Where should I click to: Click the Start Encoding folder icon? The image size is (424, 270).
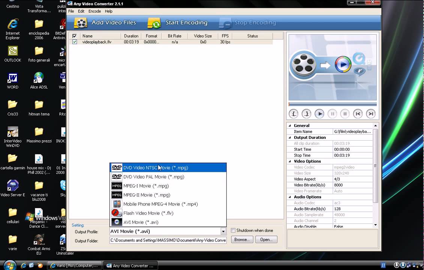(x=154, y=23)
